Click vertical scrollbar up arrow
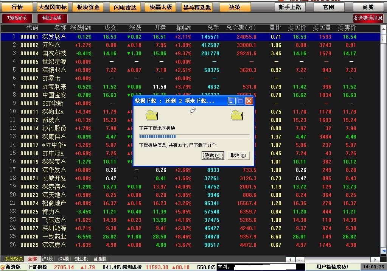387x271 pixels. coord(384,30)
